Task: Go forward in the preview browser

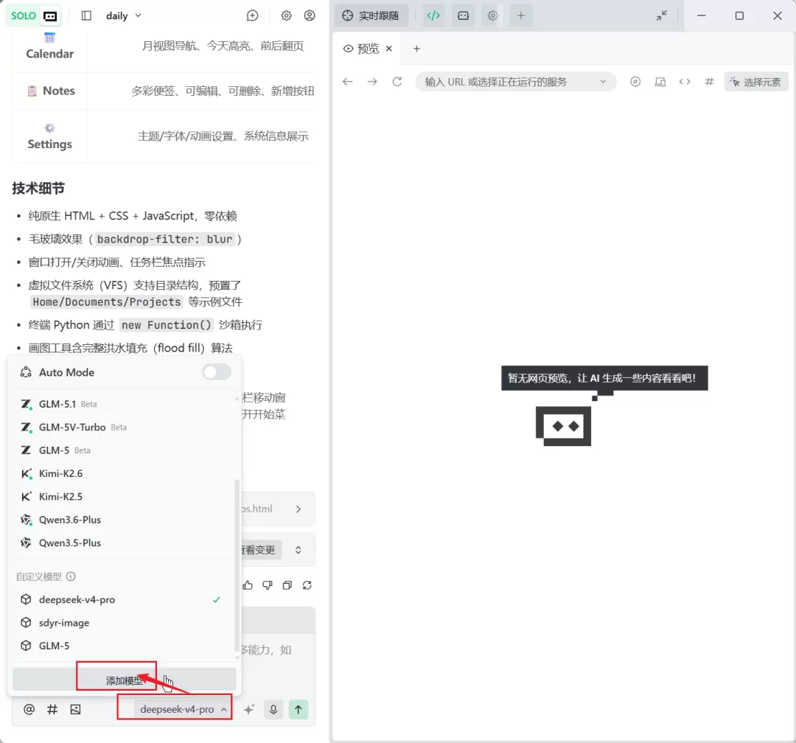Action: point(372,82)
